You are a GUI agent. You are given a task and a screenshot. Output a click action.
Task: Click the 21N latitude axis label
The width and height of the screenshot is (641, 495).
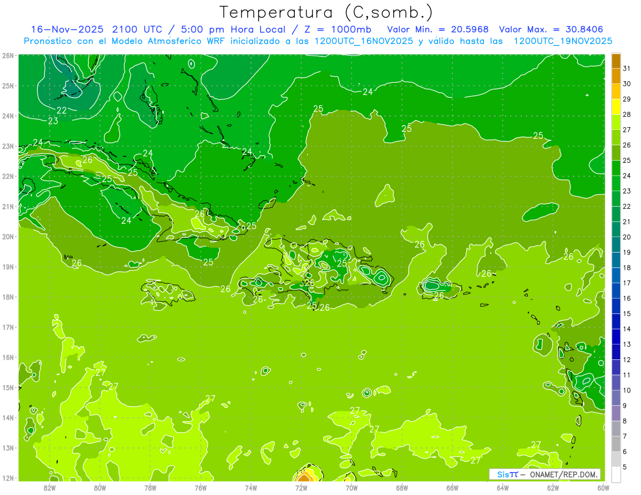click(8, 207)
